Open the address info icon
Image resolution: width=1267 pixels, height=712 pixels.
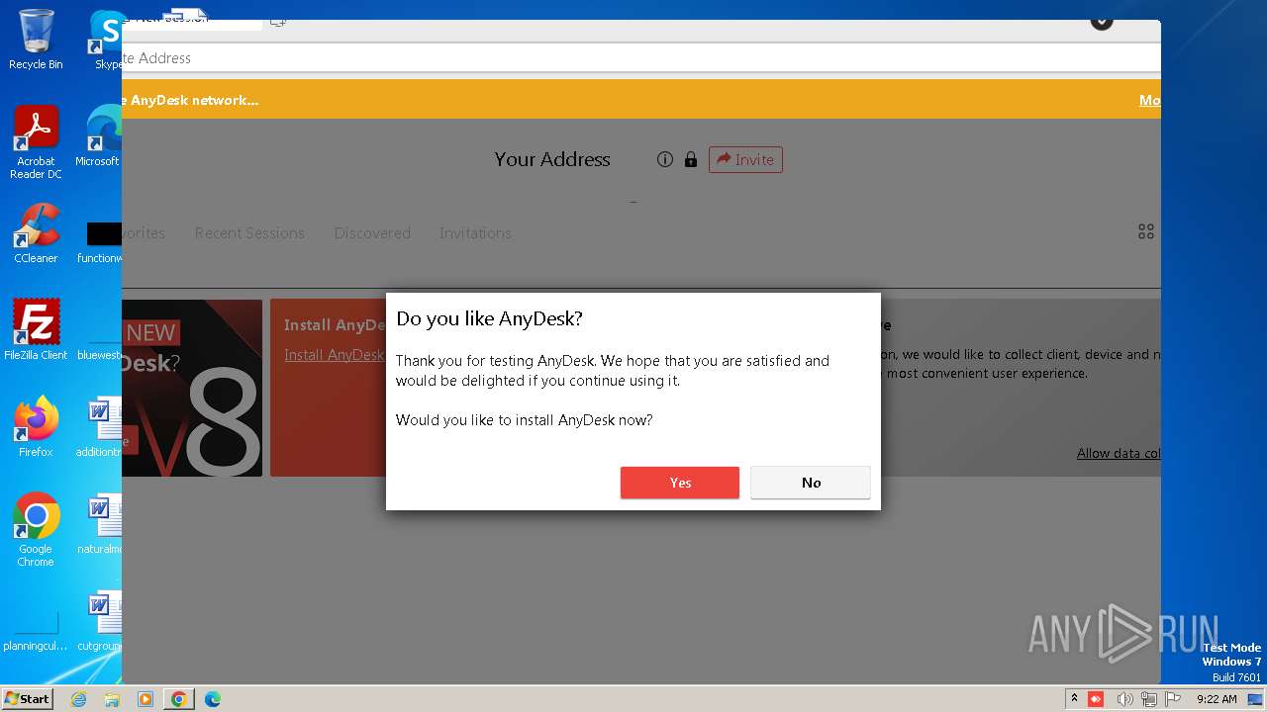[665, 159]
